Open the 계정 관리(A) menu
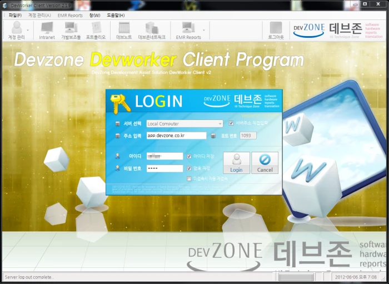Screen dimensions: 389x284 coord(39,16)
